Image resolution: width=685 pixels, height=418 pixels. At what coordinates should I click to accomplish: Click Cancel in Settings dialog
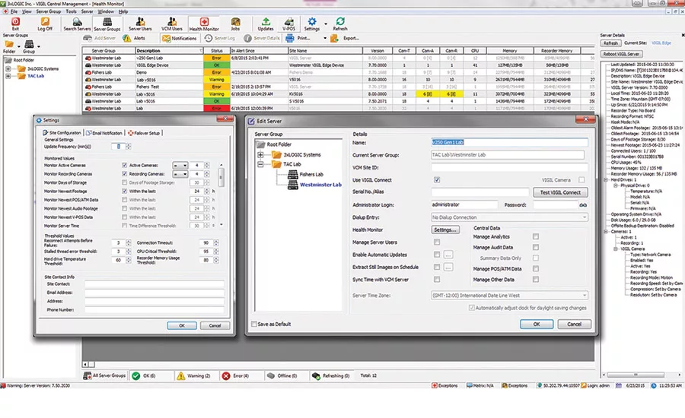(x=215, y=325)
